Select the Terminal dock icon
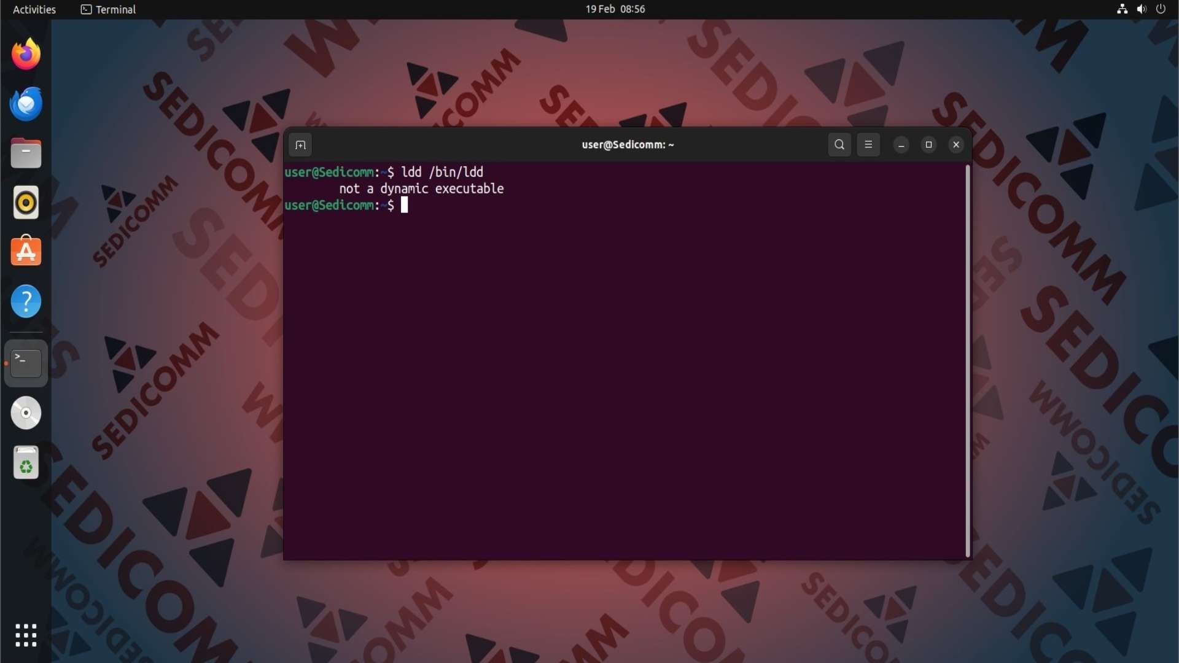 click(x=26, y=363)
